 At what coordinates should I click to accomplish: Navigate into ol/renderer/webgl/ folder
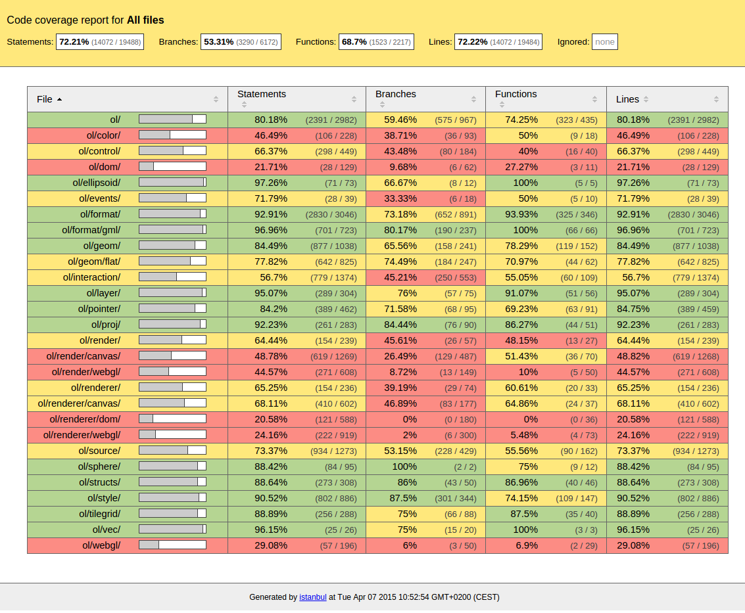(x=82, y=435)
